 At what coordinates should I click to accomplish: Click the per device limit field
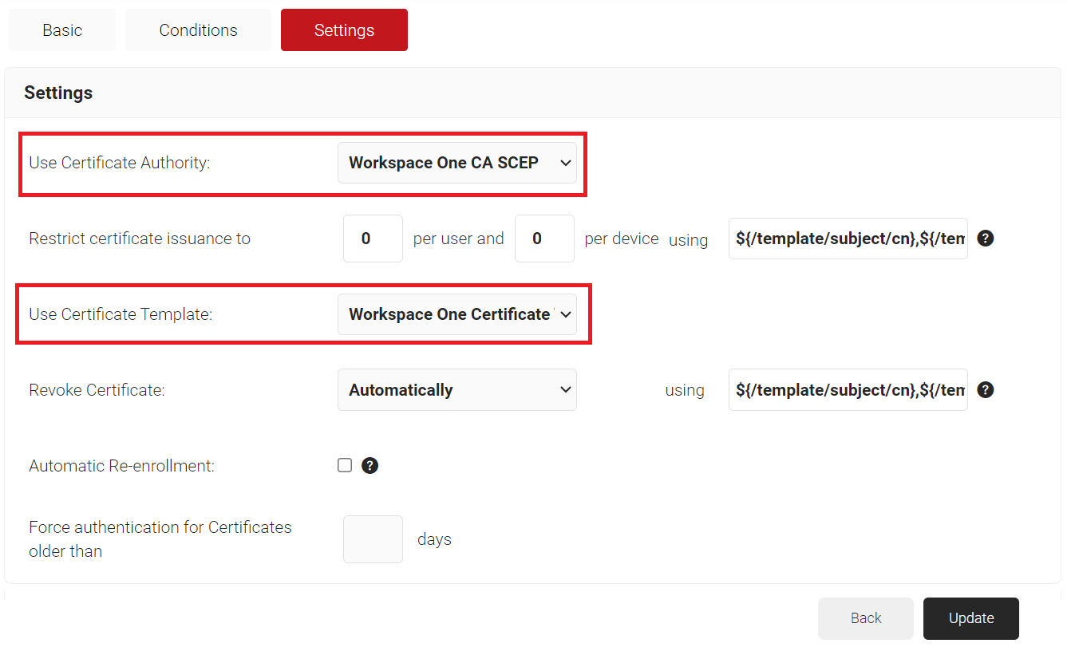(x=544, y=239)
